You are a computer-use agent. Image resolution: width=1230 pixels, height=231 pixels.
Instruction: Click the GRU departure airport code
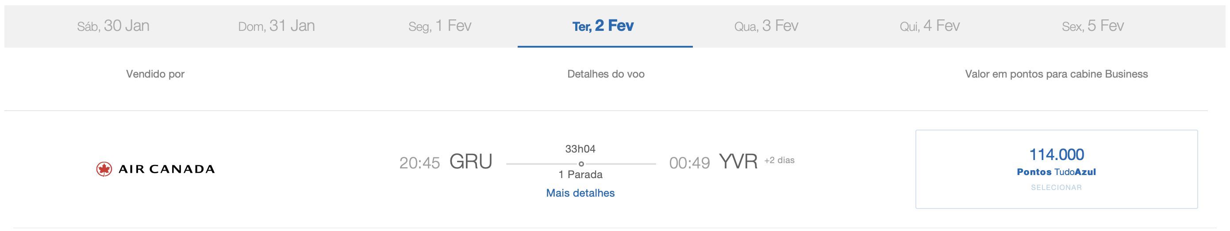click(x=471, y=162)
